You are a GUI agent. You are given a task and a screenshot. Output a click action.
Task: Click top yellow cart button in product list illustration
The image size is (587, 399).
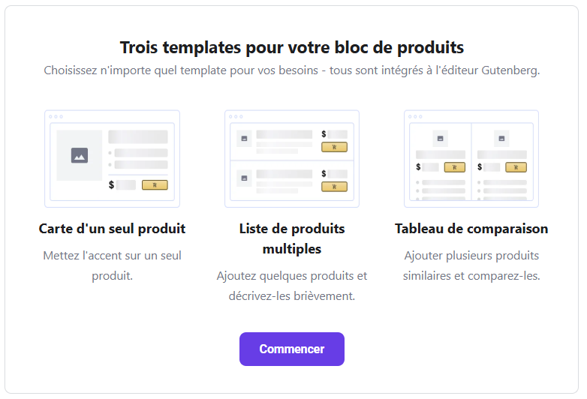334,147
